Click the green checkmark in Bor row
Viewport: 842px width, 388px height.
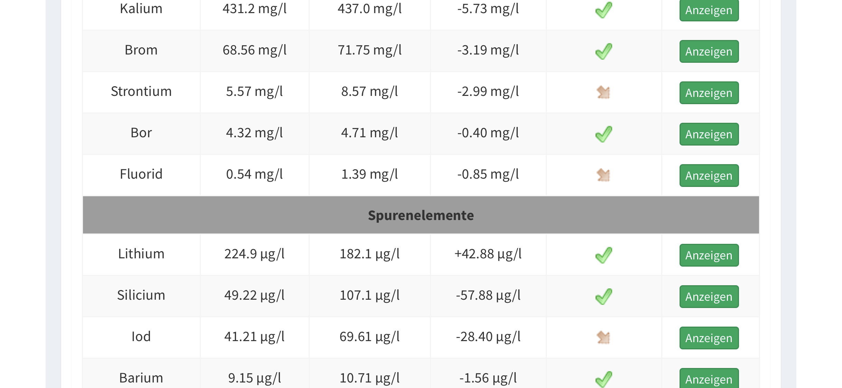point(604,134)
